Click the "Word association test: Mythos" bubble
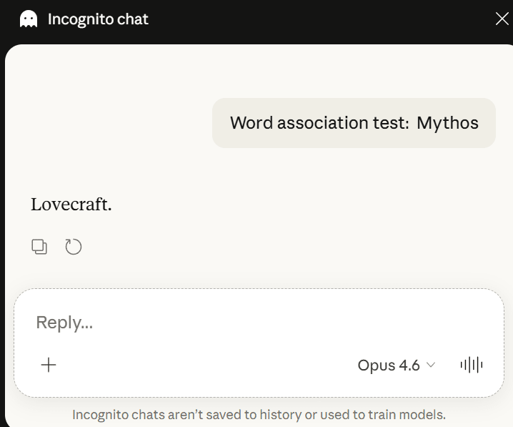Image resolution: width=513 pixels, height=427 pixels. (x=354, y=123)
